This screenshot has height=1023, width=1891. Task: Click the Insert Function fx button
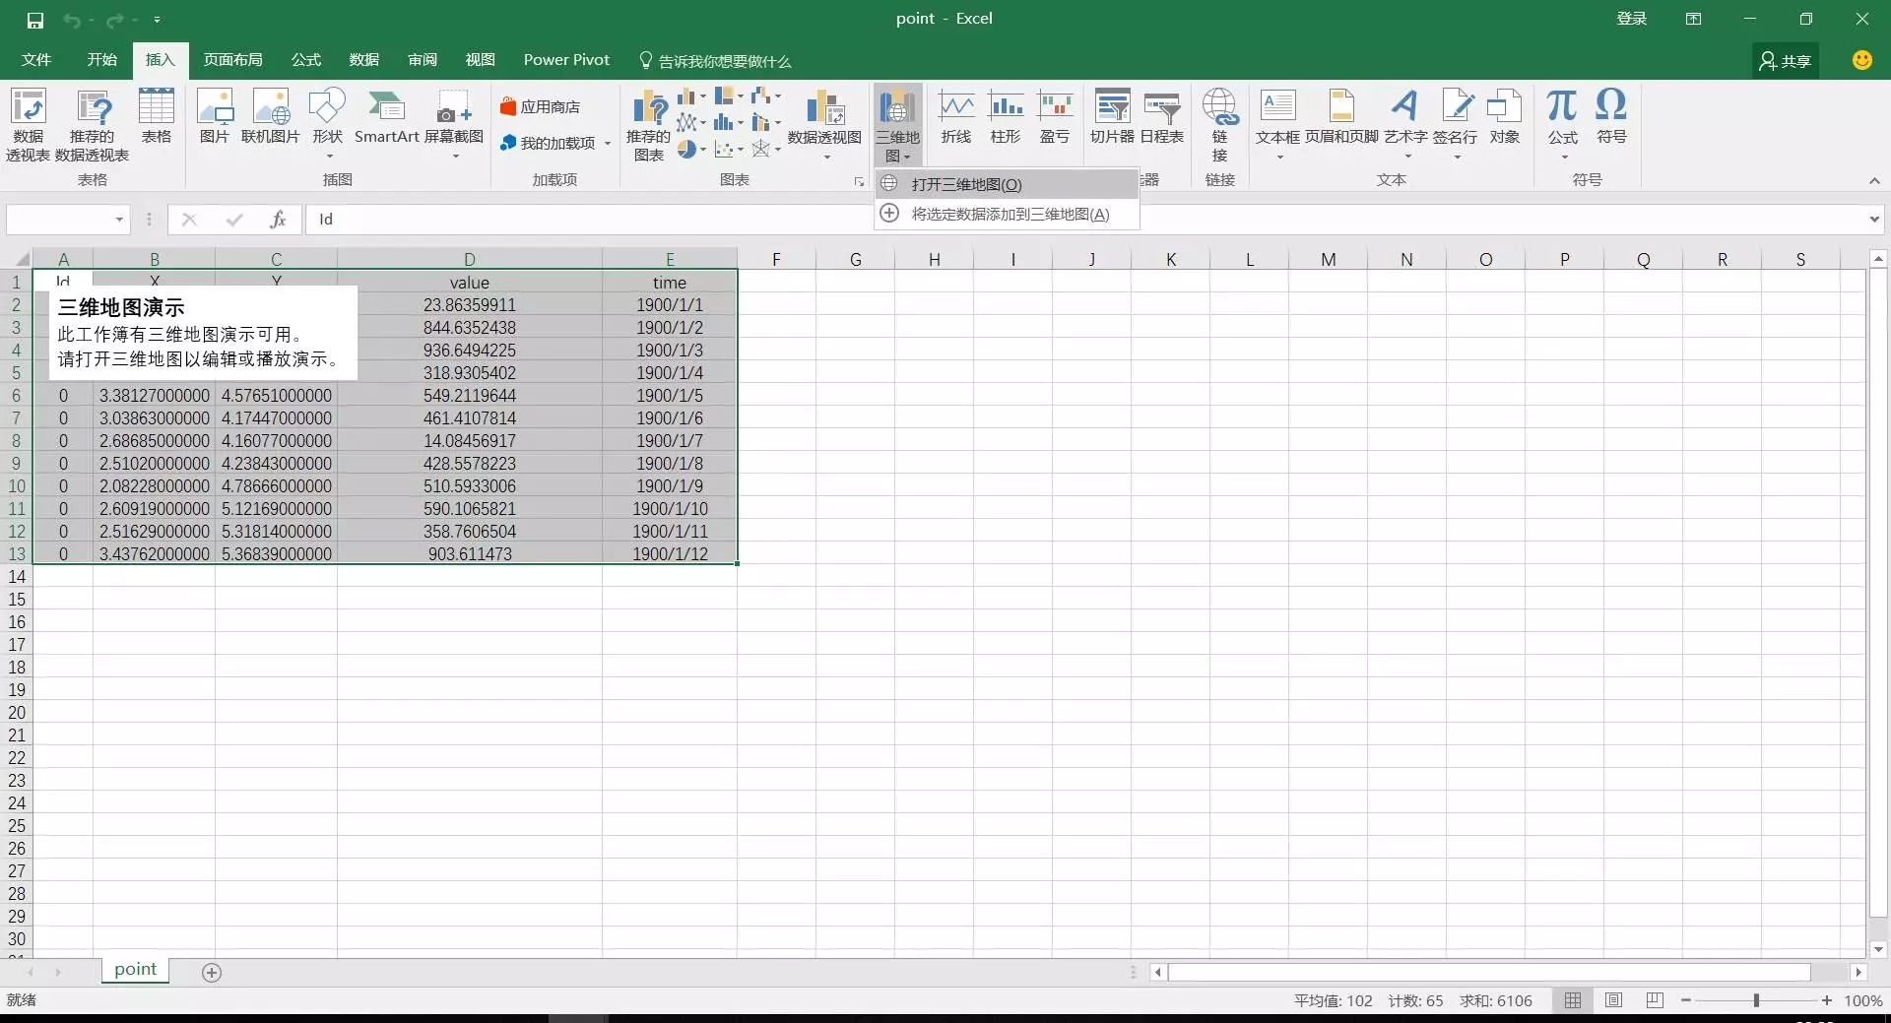pyautogui.click(x=278, y=220)
